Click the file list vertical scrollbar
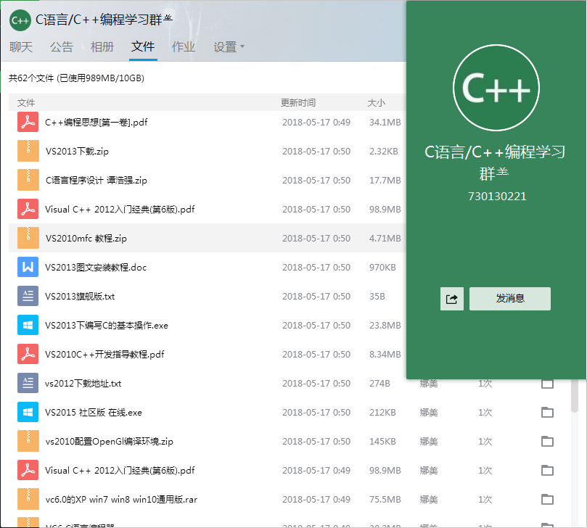The height and width of the screenshot is (528, 587). tap(575, 395)
